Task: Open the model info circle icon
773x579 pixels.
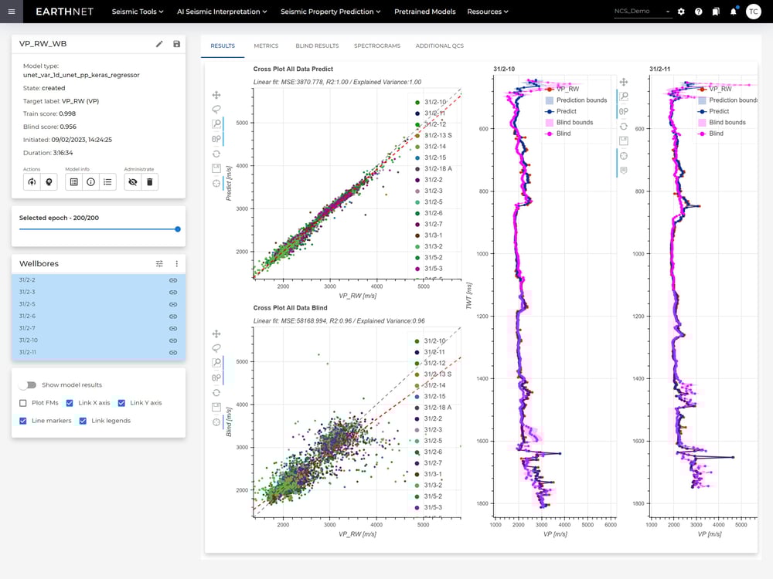Action: coord(90,182)
